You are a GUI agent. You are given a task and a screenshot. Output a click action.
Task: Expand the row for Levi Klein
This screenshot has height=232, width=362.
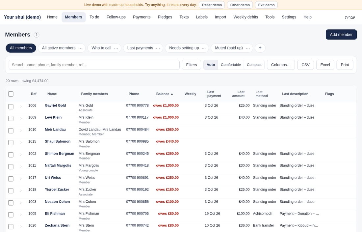(21, 119)
